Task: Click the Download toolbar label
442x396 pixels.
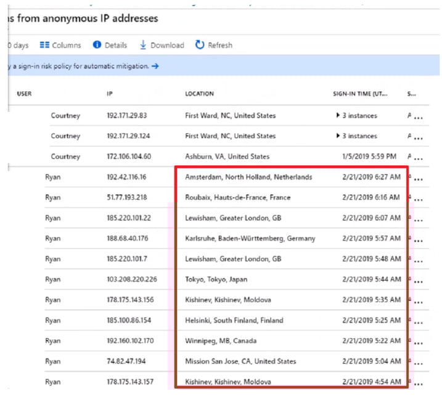Action: click(x=167, y=45)
